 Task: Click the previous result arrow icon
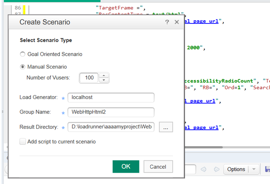point(203,169)
